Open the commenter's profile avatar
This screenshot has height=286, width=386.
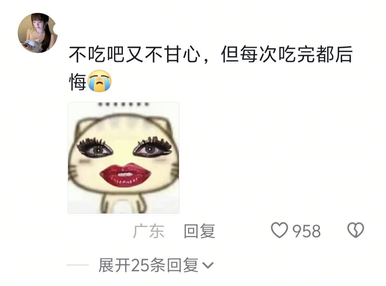[x=38, y=33]
